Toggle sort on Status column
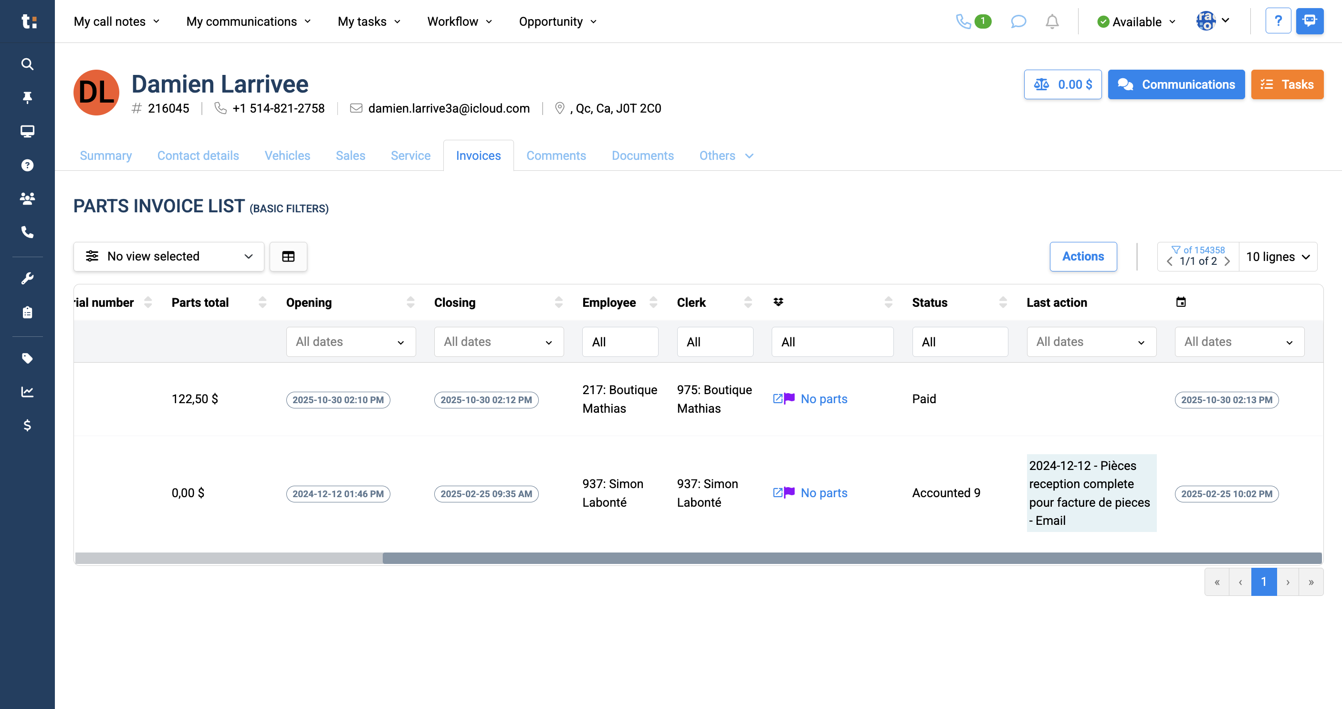Image resolution: width=1342 pixels, height=709 pixels. pyautogui.click(x=1003, y=302)
